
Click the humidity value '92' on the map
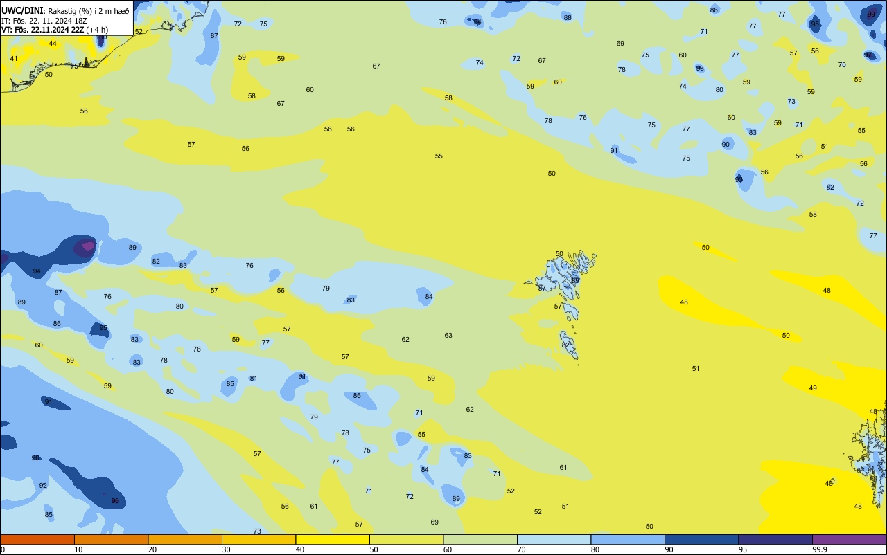click(x=43, y=486)
